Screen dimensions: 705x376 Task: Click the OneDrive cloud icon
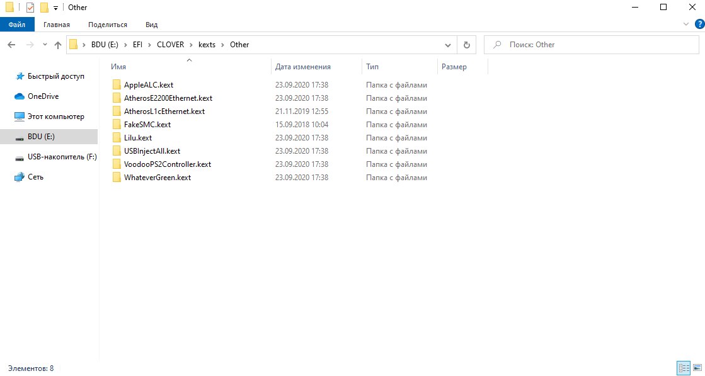click(20, 96)
